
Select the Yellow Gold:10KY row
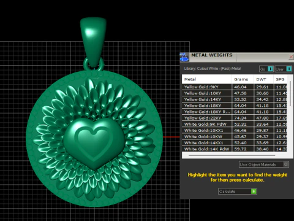pos(234,93)
